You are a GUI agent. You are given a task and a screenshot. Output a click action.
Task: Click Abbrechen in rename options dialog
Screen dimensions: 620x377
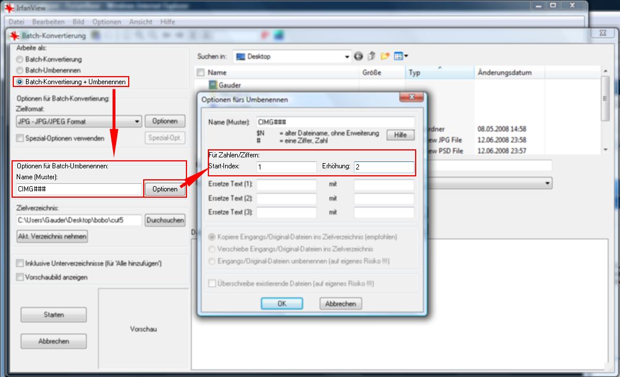point(341,304)
